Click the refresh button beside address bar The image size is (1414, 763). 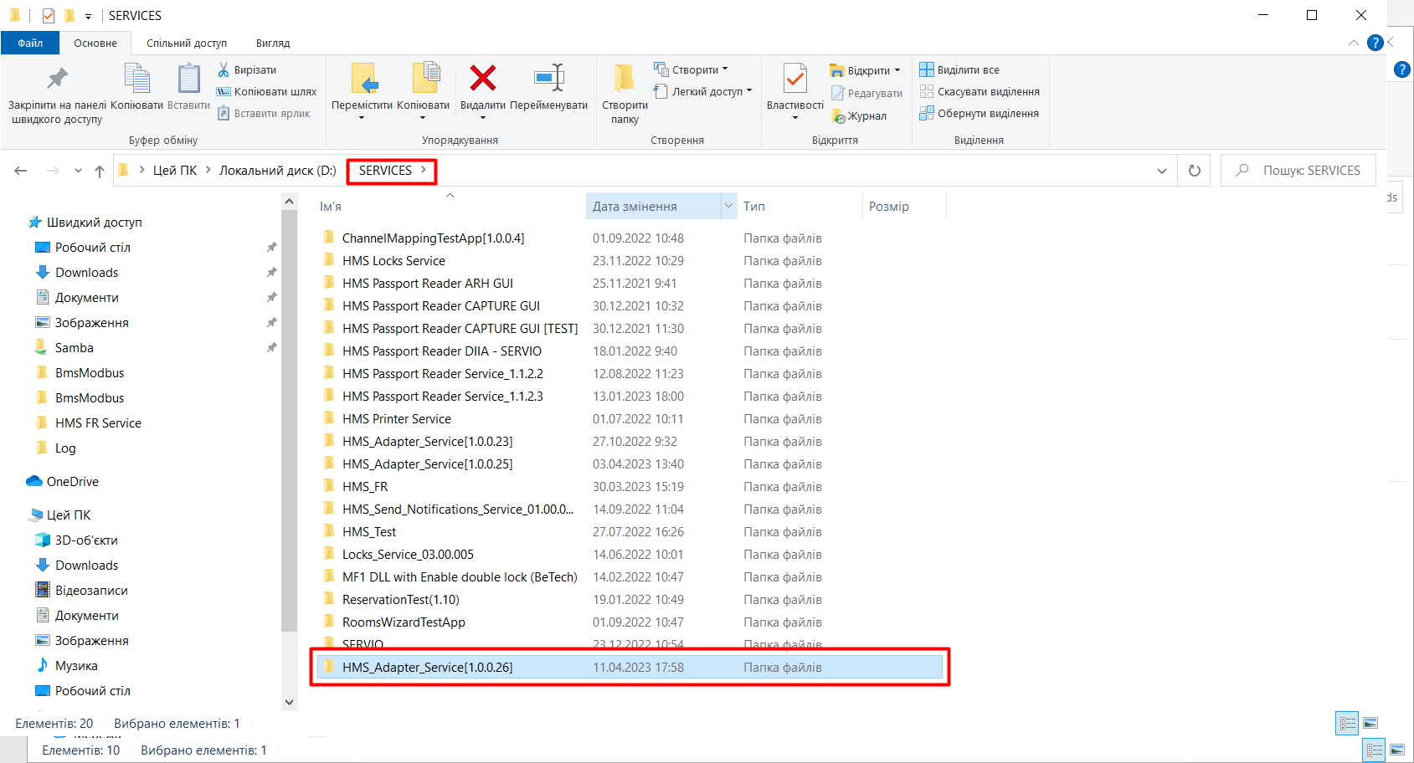1194,171
